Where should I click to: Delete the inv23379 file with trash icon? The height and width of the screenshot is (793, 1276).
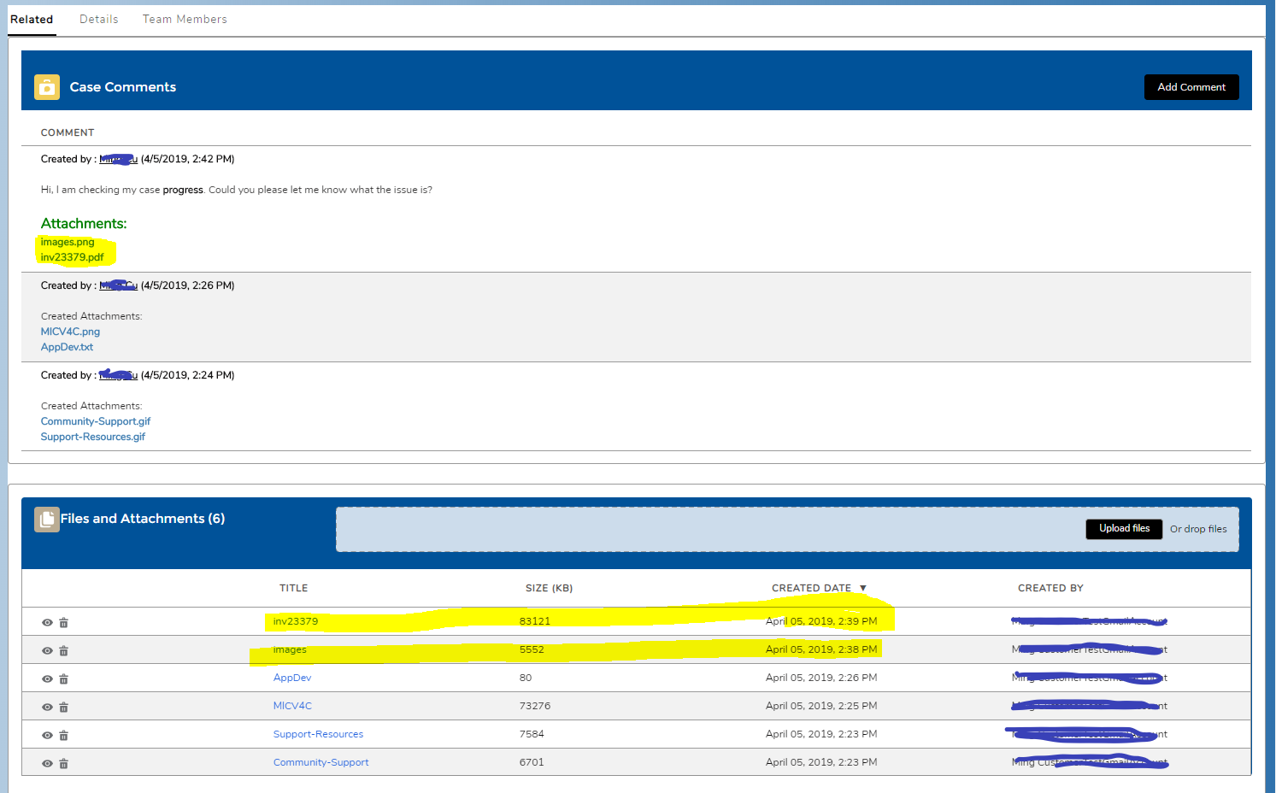[x=63, y=623]
